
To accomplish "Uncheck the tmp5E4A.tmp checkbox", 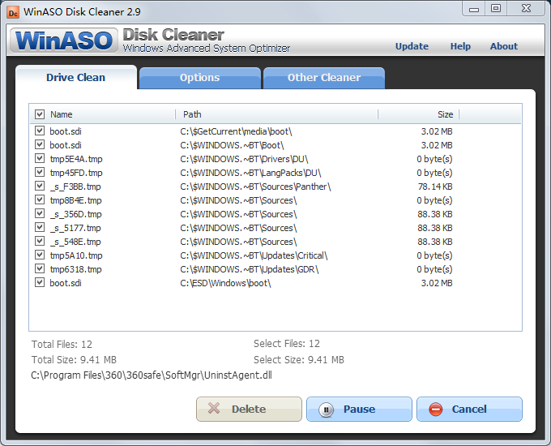I will [x=40, y=158].
